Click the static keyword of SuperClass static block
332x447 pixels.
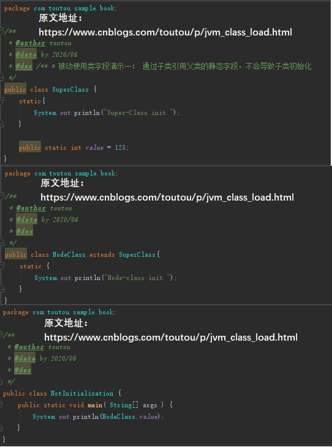tap(30, 102)
